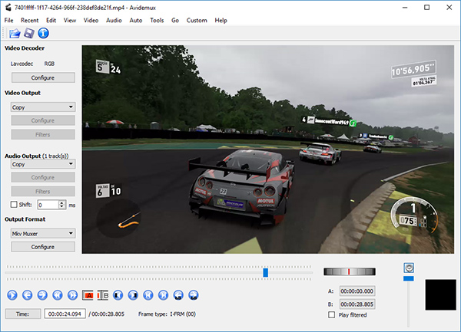Click the audio shift value field

48,205
